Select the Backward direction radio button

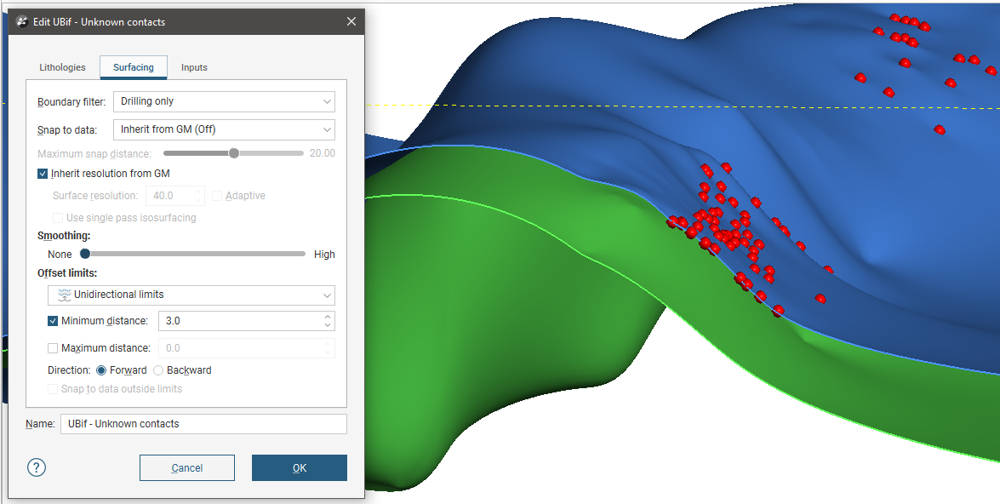point(158,370)
